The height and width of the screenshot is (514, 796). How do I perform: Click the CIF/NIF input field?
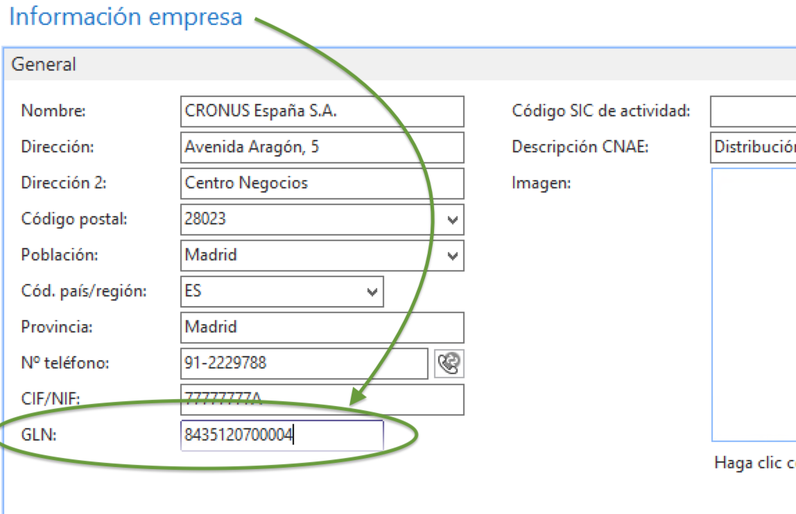322,400
